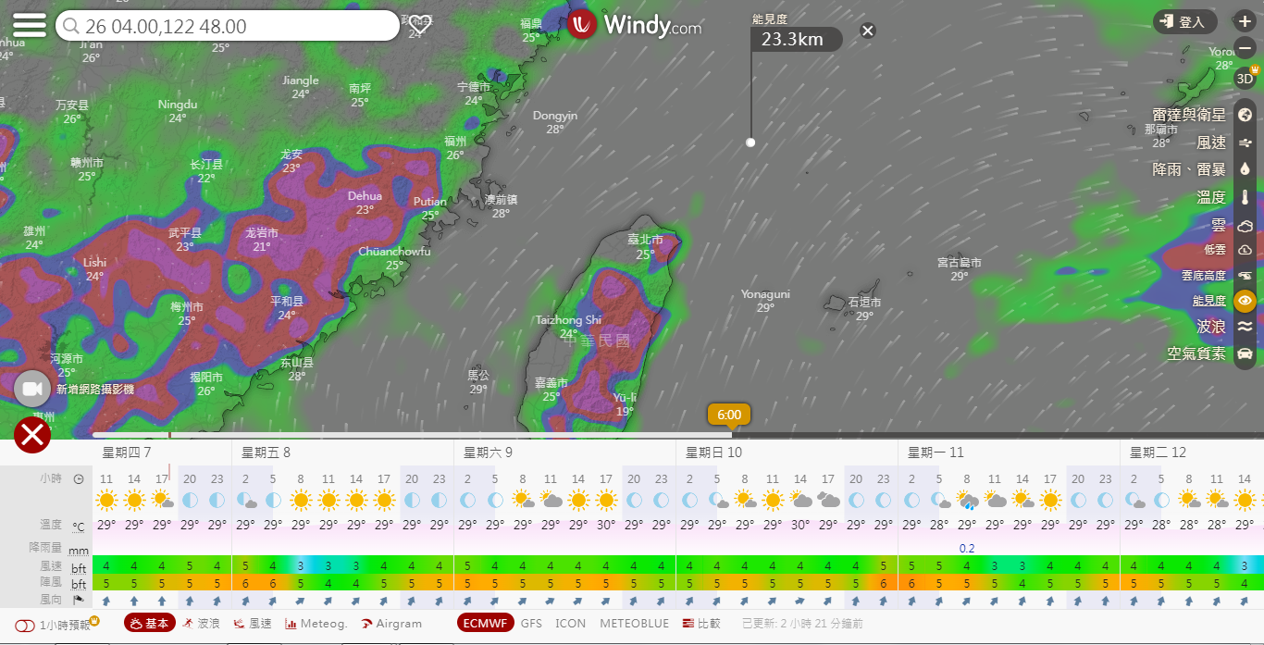Screen dimensions: 1264x645
Task: Toggle the 1小時預報 hourly forecast switch
Action: click(24, 626)
